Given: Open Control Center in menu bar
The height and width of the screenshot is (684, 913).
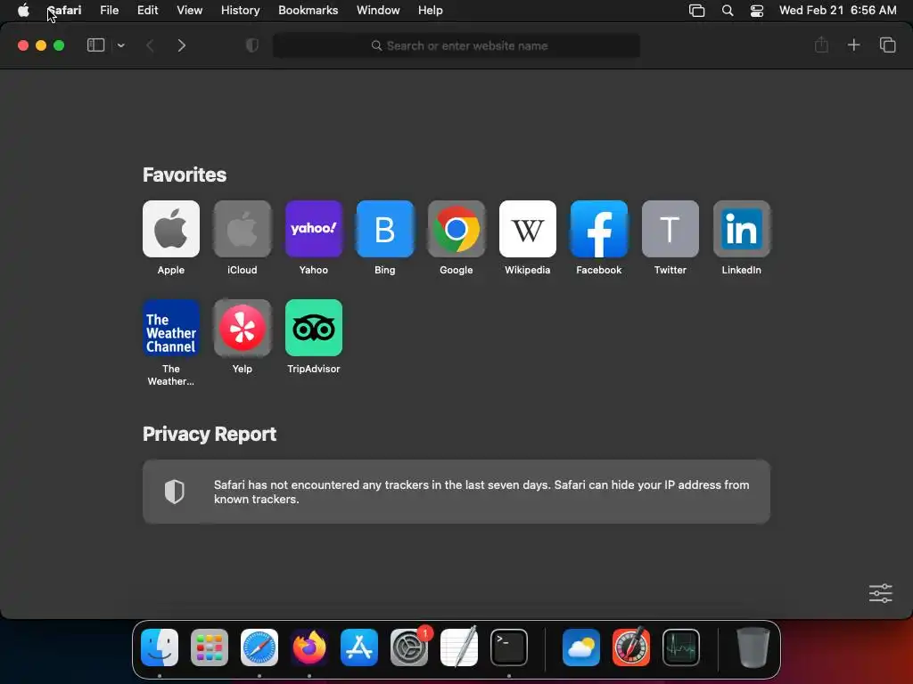Looking at the screenshot, I should pos(756,11).
